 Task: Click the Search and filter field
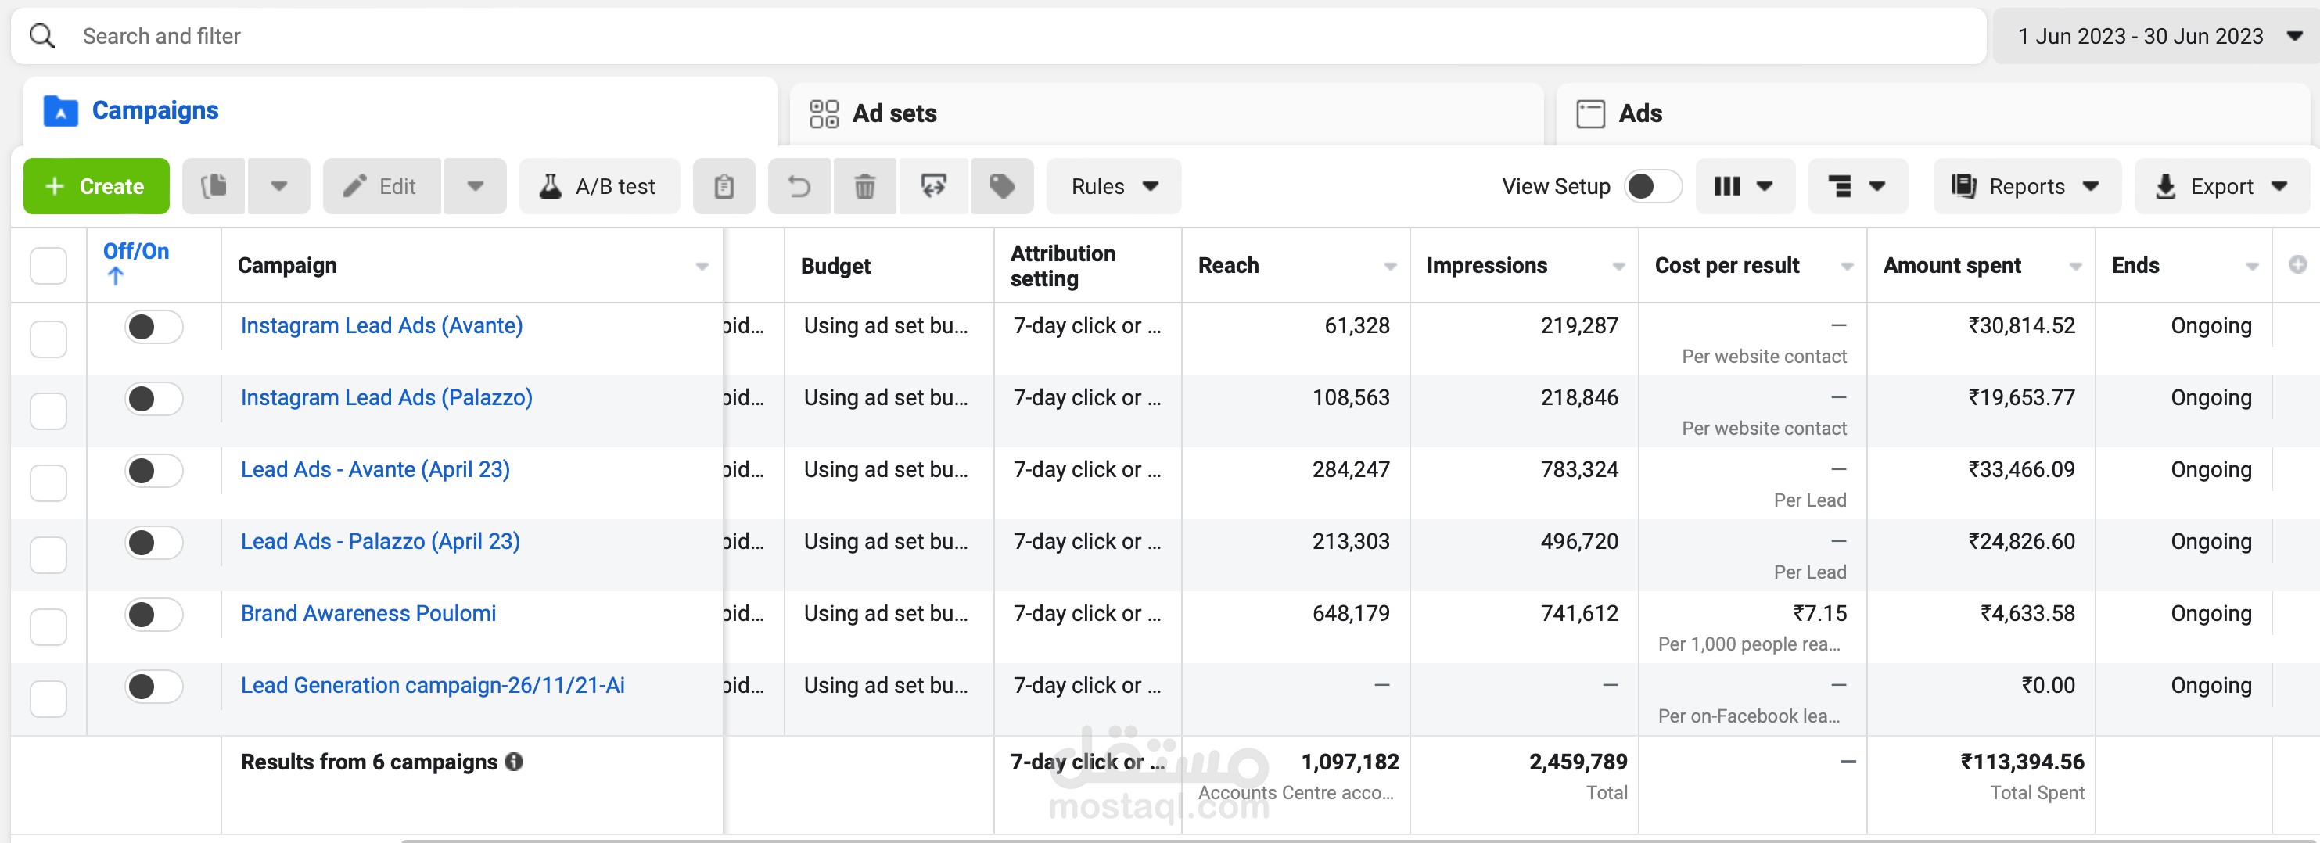pyautogui.click(x=991, y=36)
